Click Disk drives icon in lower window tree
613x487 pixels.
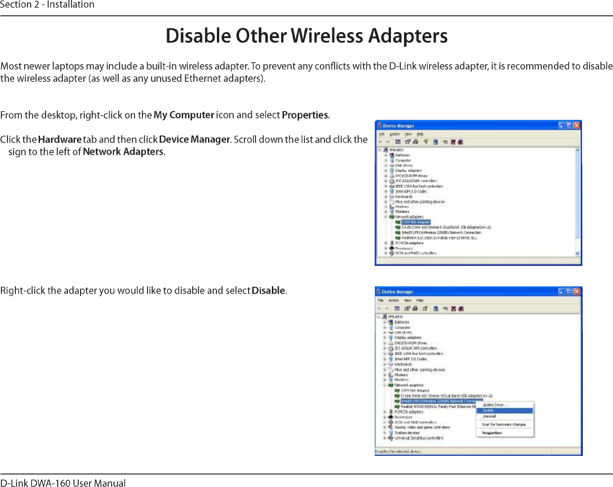(x=391, y=332)
